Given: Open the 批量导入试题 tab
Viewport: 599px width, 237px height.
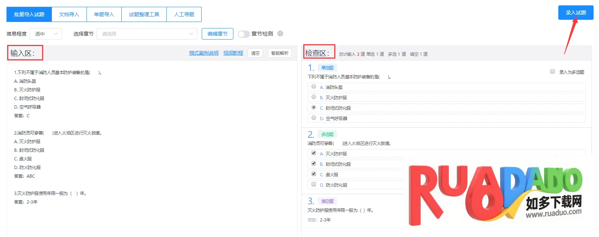Looking at the screenshot, I should (x=29, y=14).
